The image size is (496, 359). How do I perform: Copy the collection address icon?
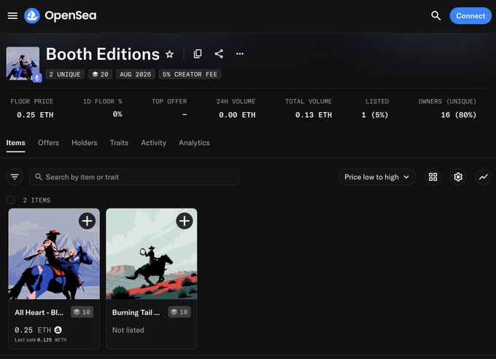pos(198,54)
